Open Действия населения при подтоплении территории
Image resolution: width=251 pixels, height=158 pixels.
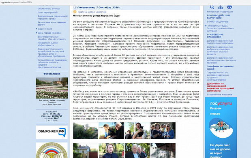coord(220,42)
